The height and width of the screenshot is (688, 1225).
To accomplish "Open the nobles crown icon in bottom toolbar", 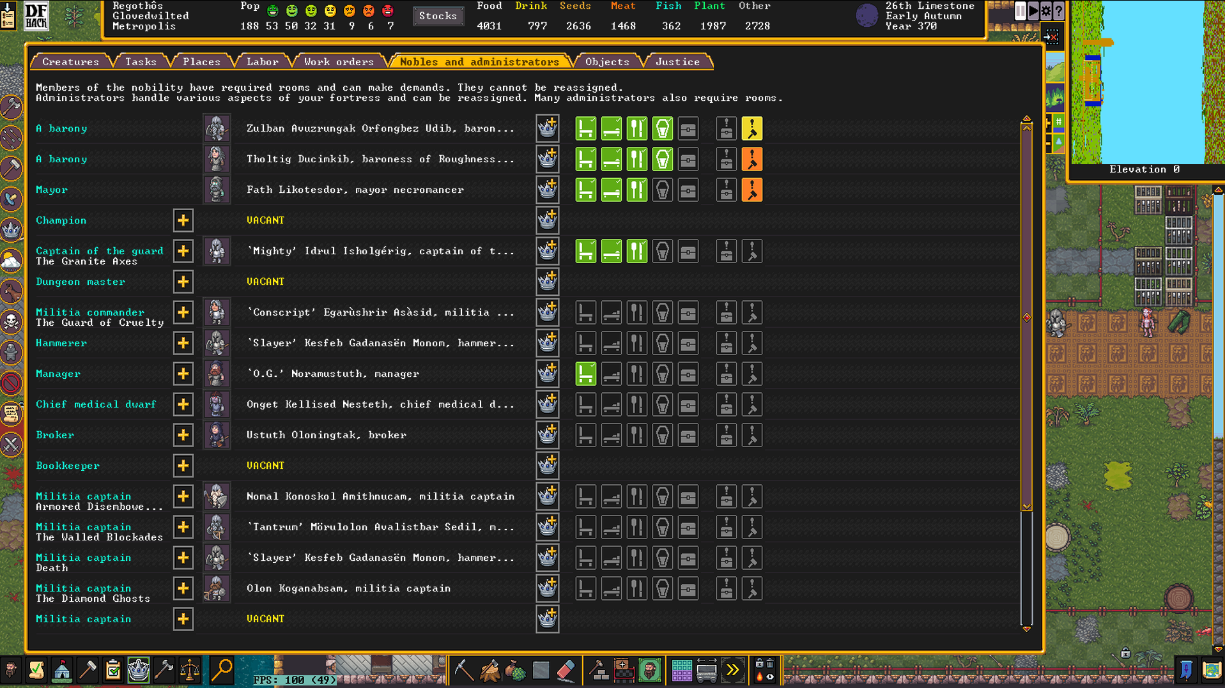I will pyautogui.click(x=139, y=670).
